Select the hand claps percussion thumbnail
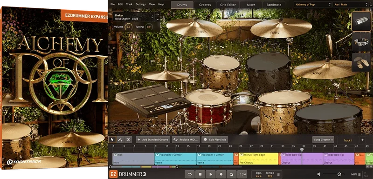373x179 pixels. pyautogui.click(x=361, y=62)
